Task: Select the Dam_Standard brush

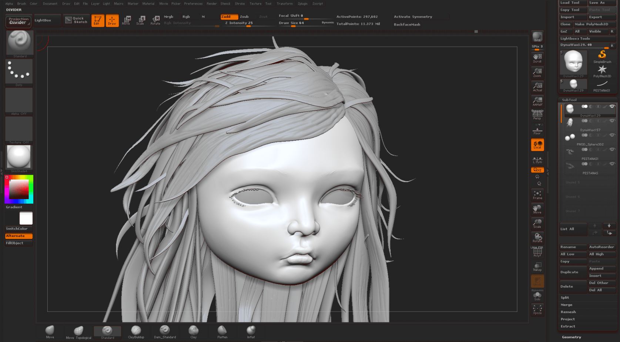Action: click(165, 332)
